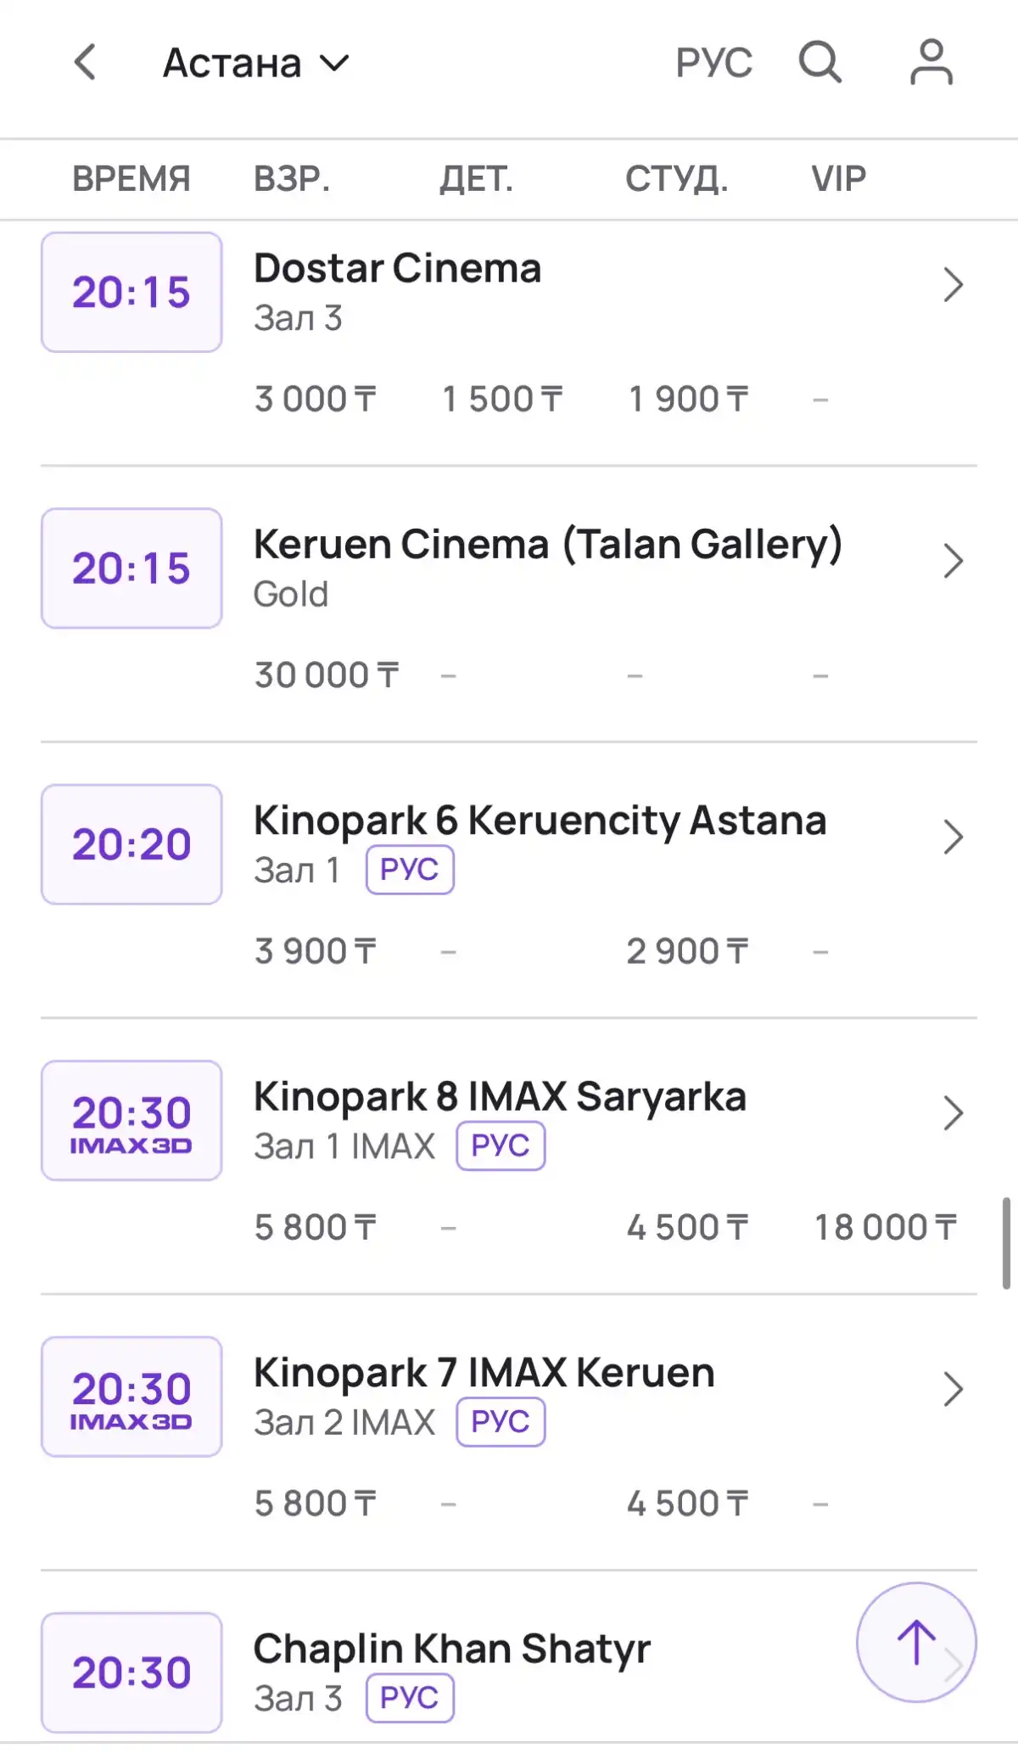Tap chevron for Kinopark 7 IMAX Keruen
Viewport: 1018px width, 1753px height.
click(953, 1389)
